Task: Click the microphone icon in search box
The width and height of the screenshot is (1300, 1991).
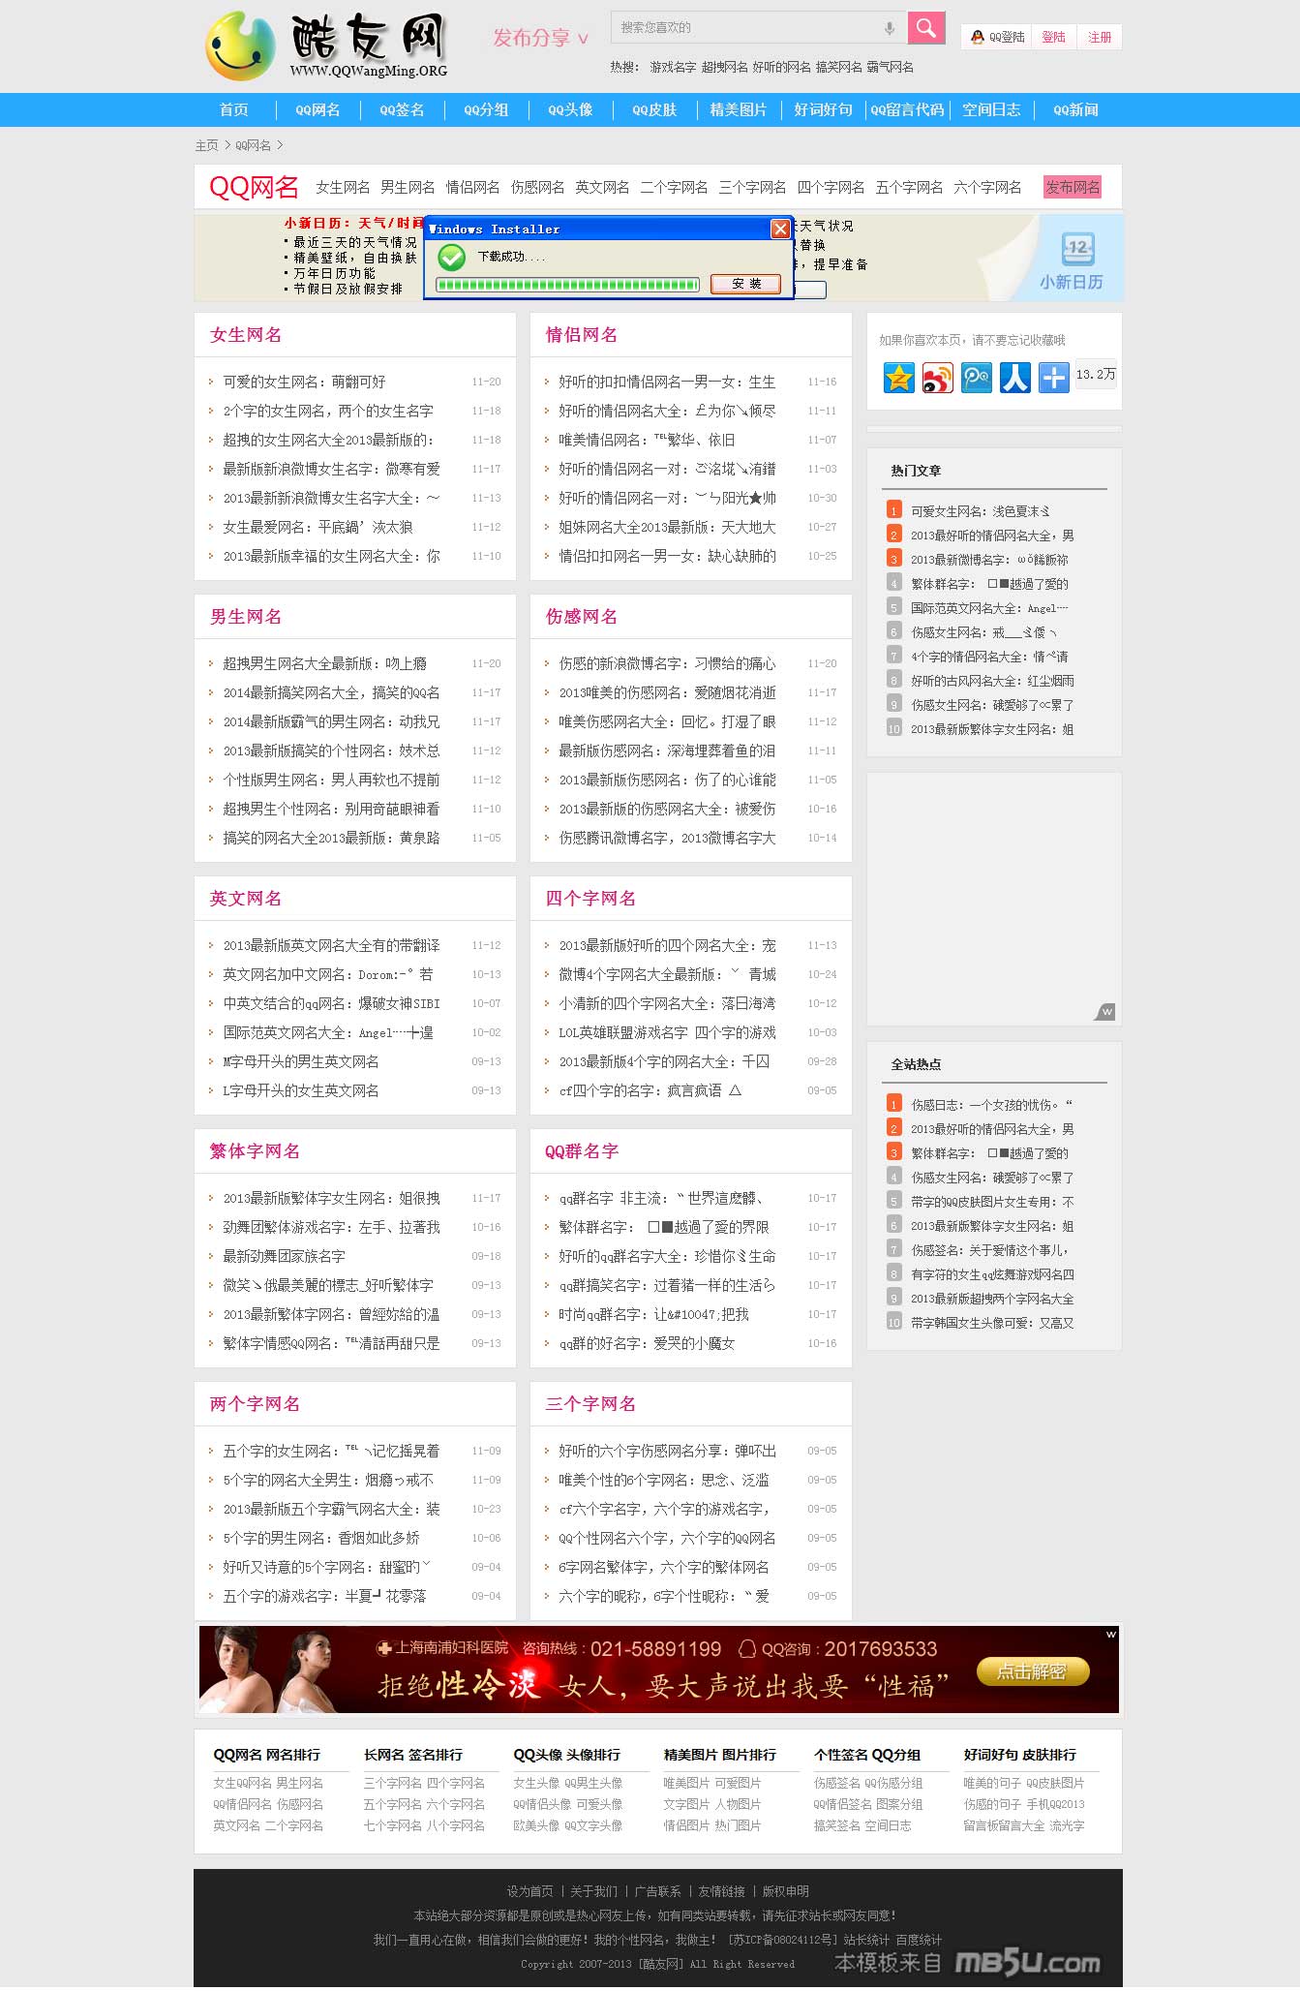Action: [x=889, y=28]
